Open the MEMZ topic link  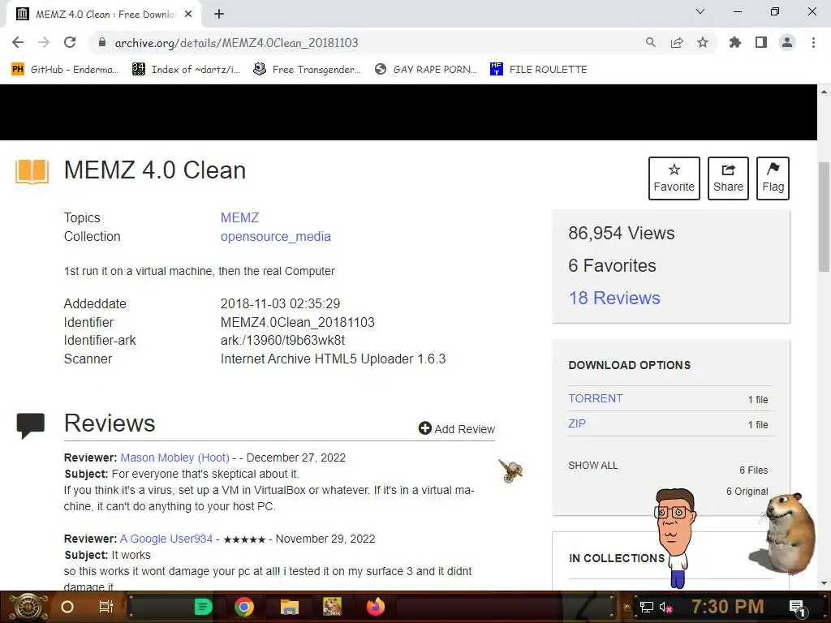(239, 217)
